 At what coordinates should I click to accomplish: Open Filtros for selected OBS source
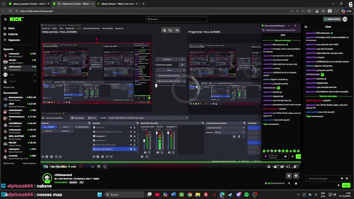[92, 118]
